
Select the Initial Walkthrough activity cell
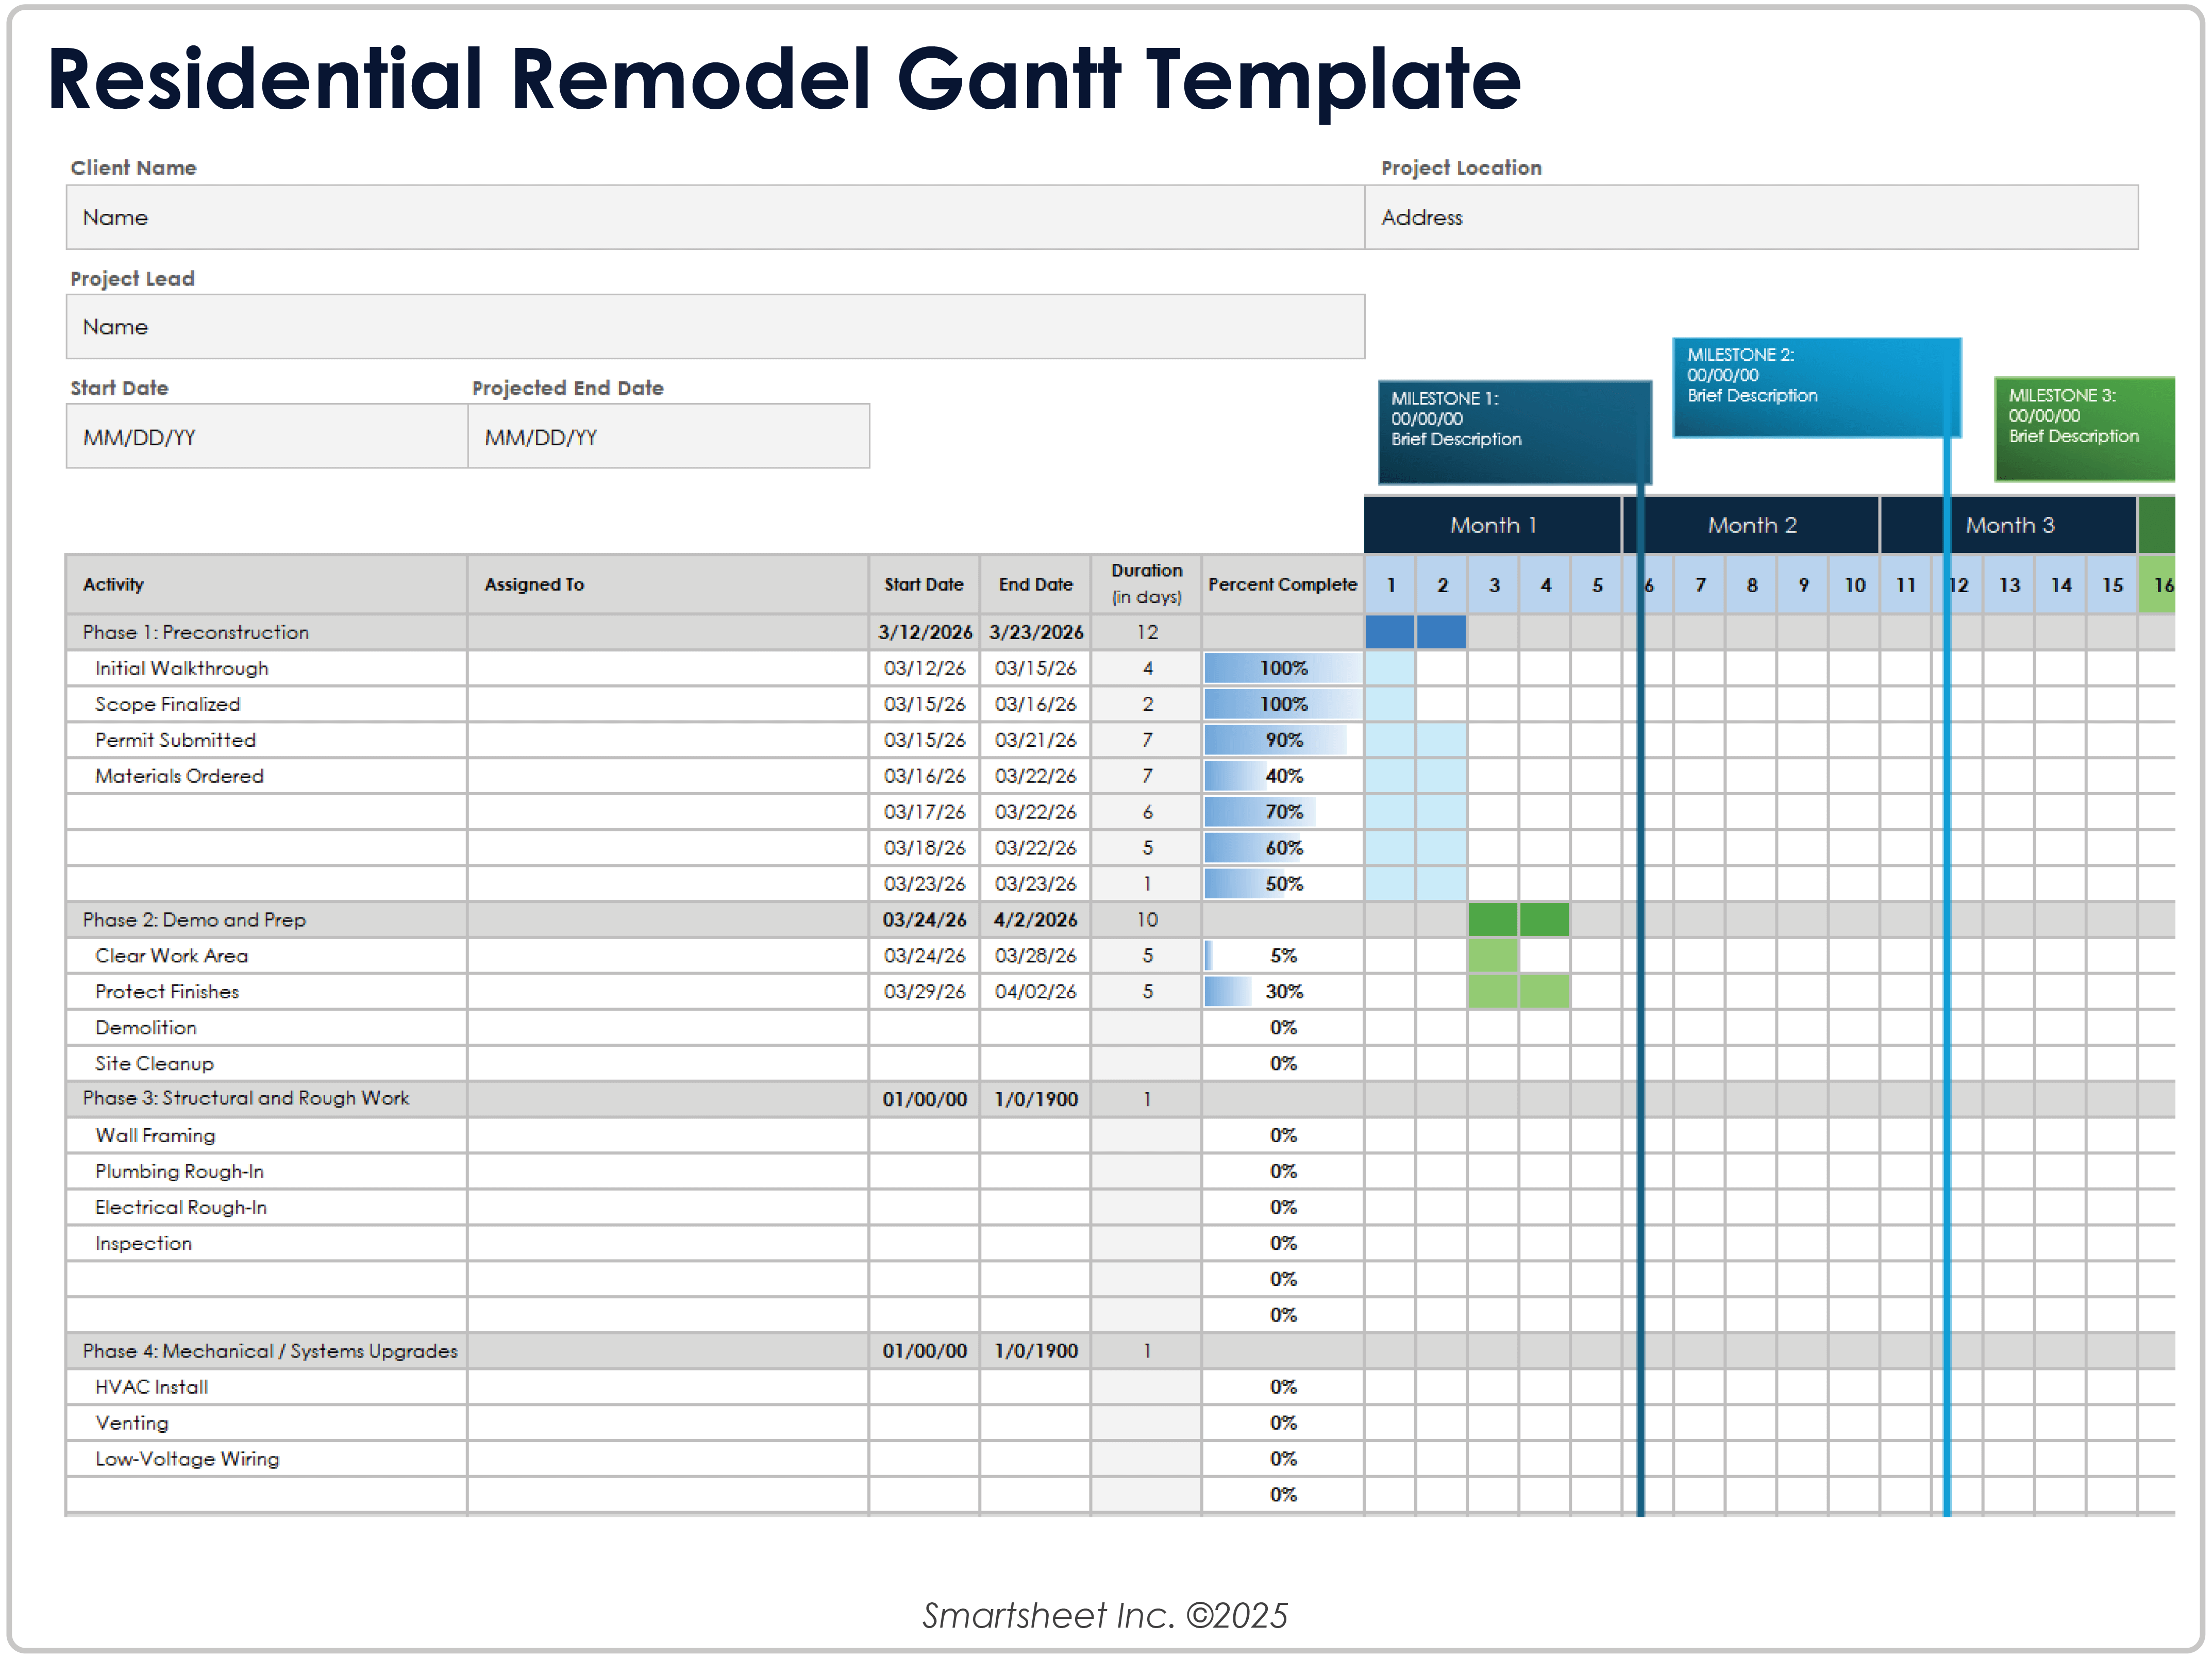267,668
